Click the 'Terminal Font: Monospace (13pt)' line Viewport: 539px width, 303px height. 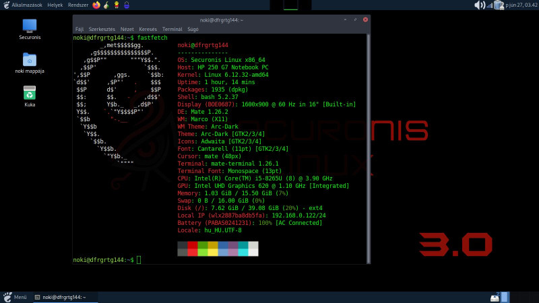[x=230, y=171]
